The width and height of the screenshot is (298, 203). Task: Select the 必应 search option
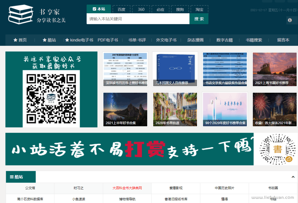point(160,9)
